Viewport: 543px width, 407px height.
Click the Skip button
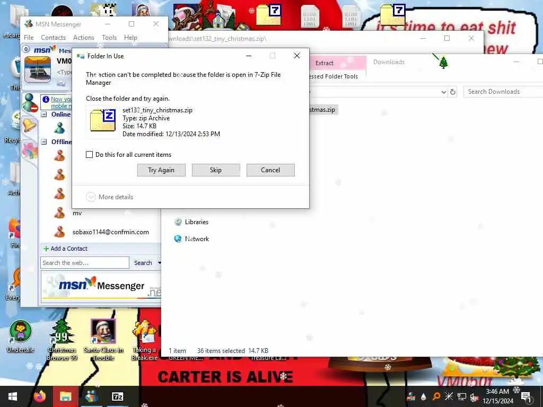216,170
